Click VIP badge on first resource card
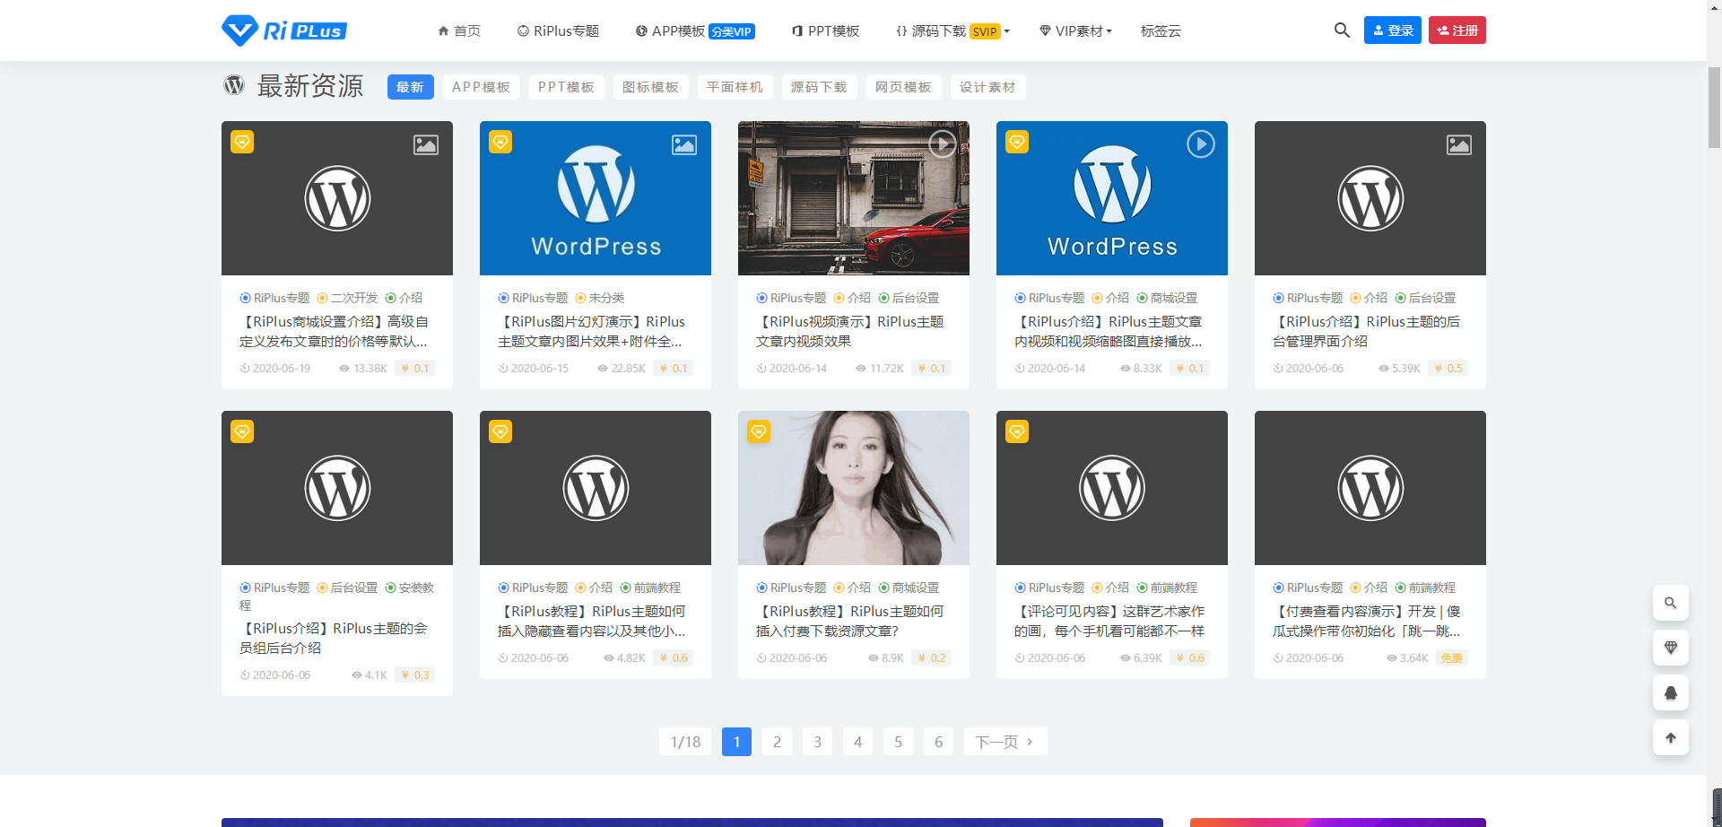 coord(242,142)
